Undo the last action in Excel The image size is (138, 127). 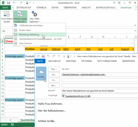14,3
